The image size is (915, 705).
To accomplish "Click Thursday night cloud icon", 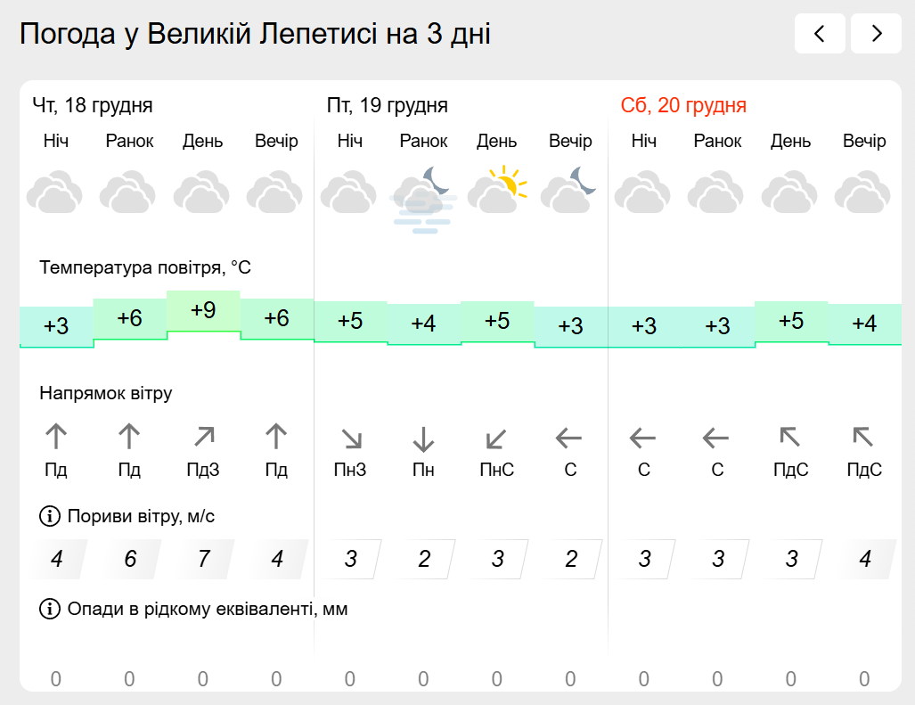I will [x=55, y=193].
